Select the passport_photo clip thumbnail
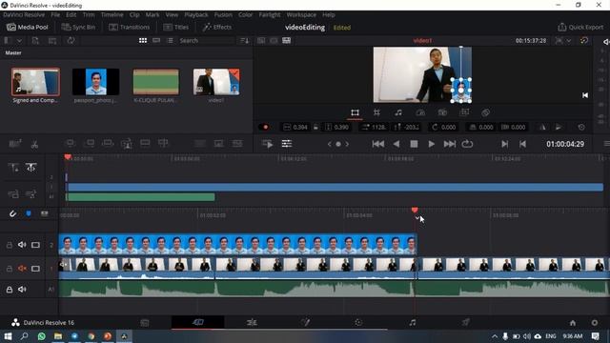The height and width of the screenshot is (343, 610). [x=95, y=82]
